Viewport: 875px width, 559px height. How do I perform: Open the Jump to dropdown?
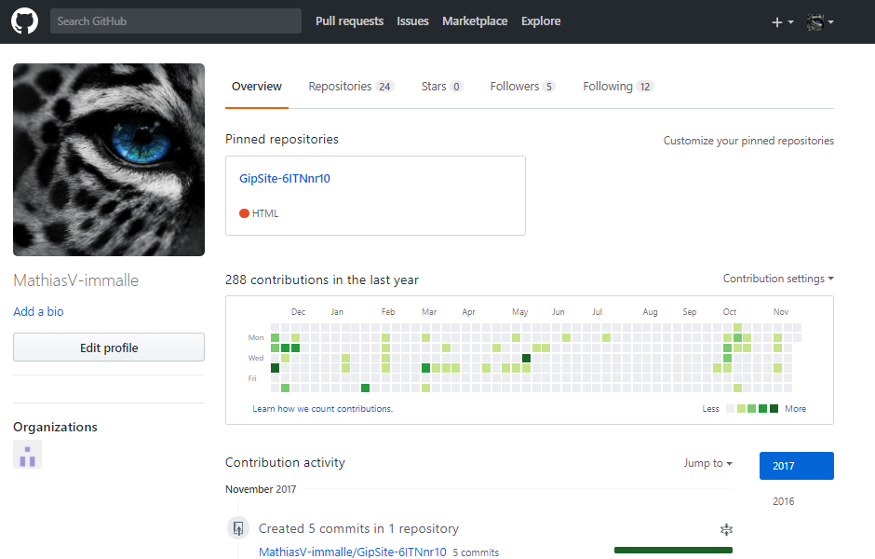click(x=707, y=463)
